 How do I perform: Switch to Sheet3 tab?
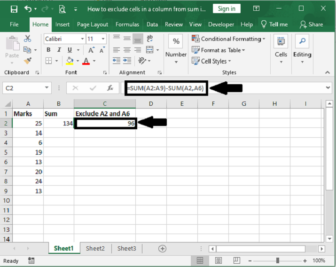126,248
